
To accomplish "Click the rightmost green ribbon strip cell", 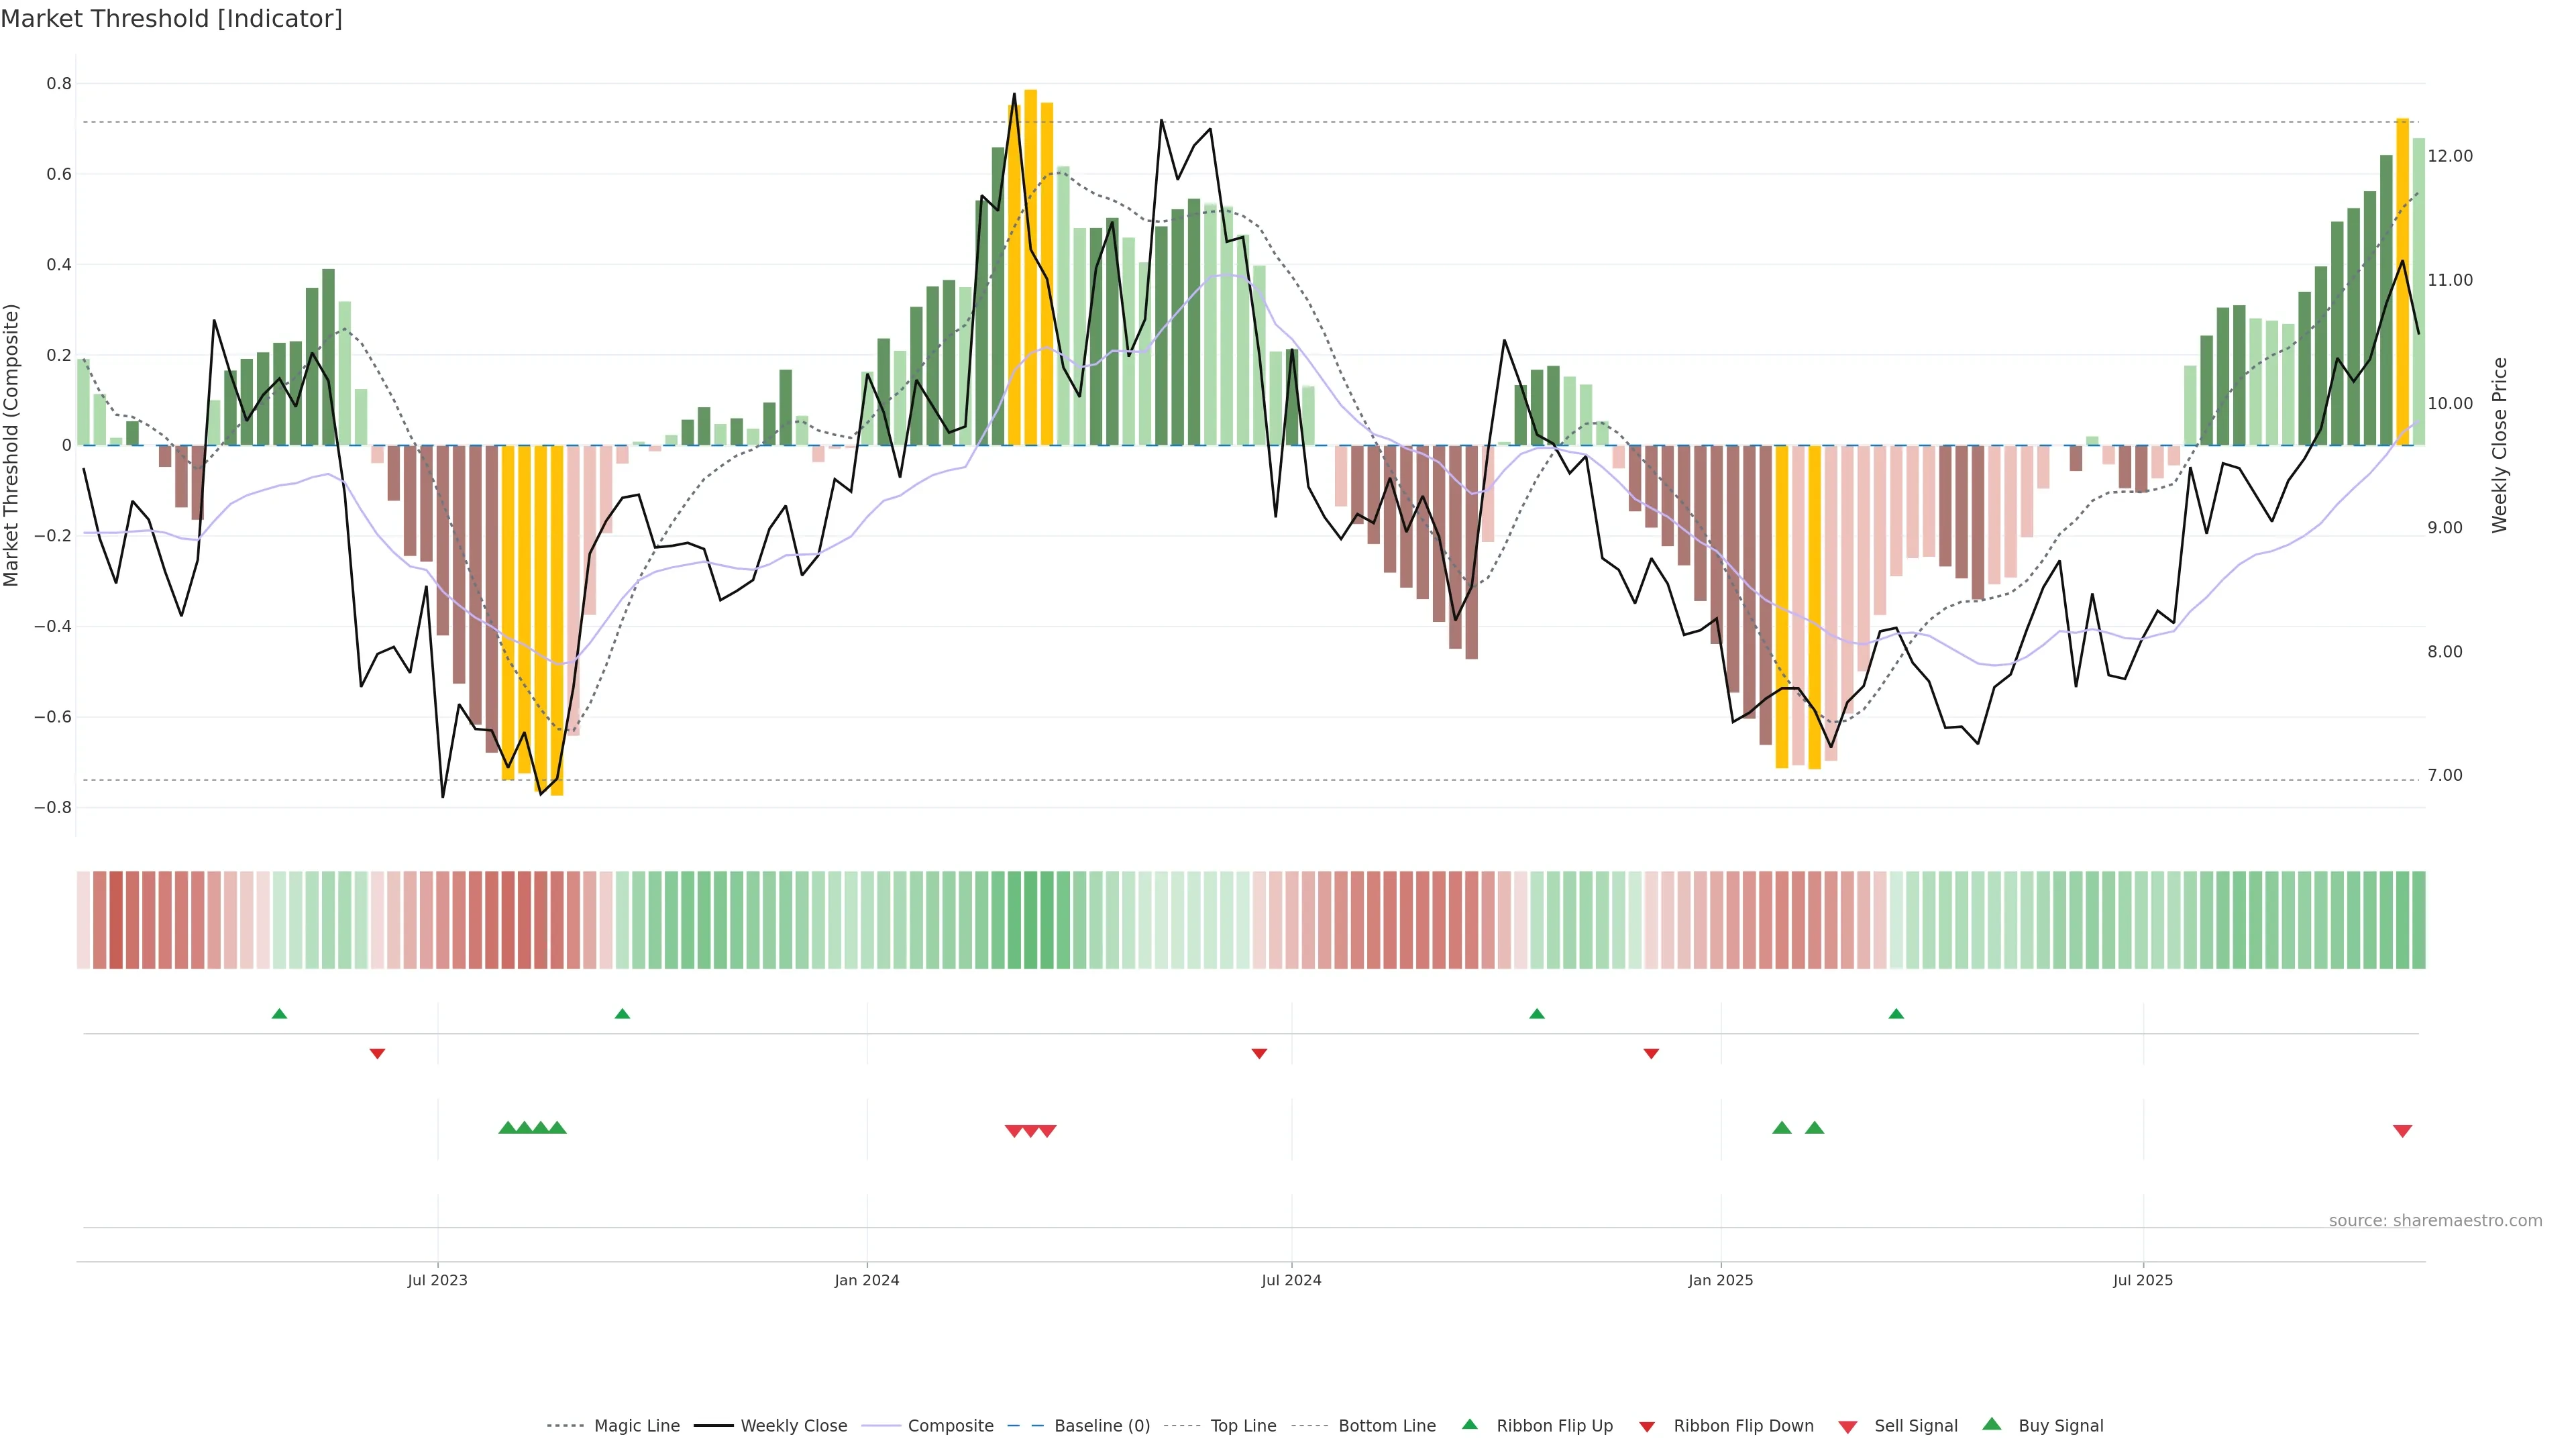I will tap(2418, 920).
